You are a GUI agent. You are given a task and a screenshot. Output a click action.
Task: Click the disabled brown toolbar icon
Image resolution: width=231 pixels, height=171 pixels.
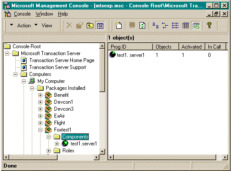coord(132,25)
